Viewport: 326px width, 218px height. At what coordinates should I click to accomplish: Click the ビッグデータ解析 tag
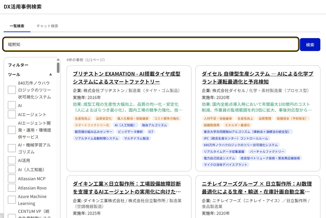(130, 132)
